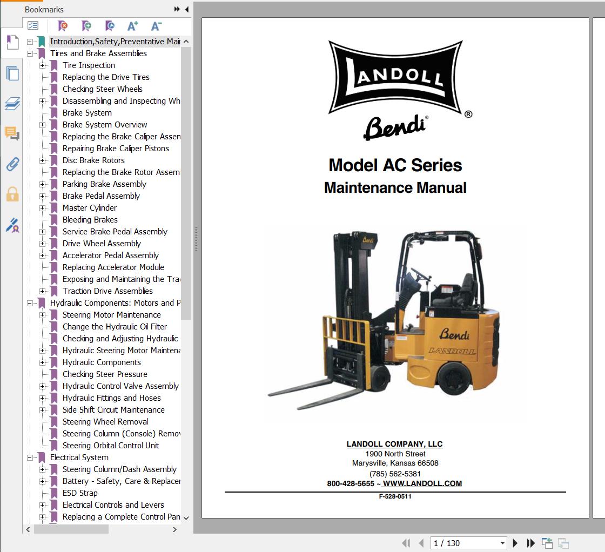Viewport: 605px width, 552px height.
Task: Collapse the Tires and Brake Assemblies bookmark
Action: pyautogui.click(x=29, y=53)
